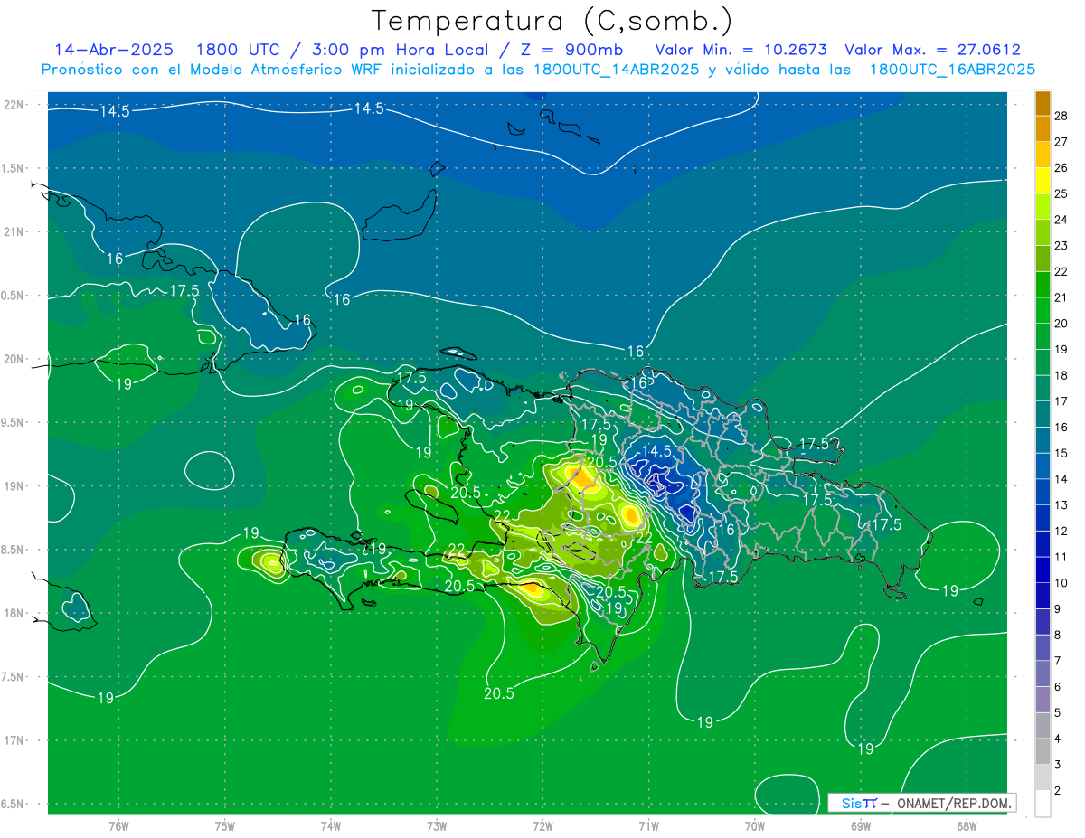Pick the dark blue colorbar band between 9 and 10

click(x=1043, y=596)
